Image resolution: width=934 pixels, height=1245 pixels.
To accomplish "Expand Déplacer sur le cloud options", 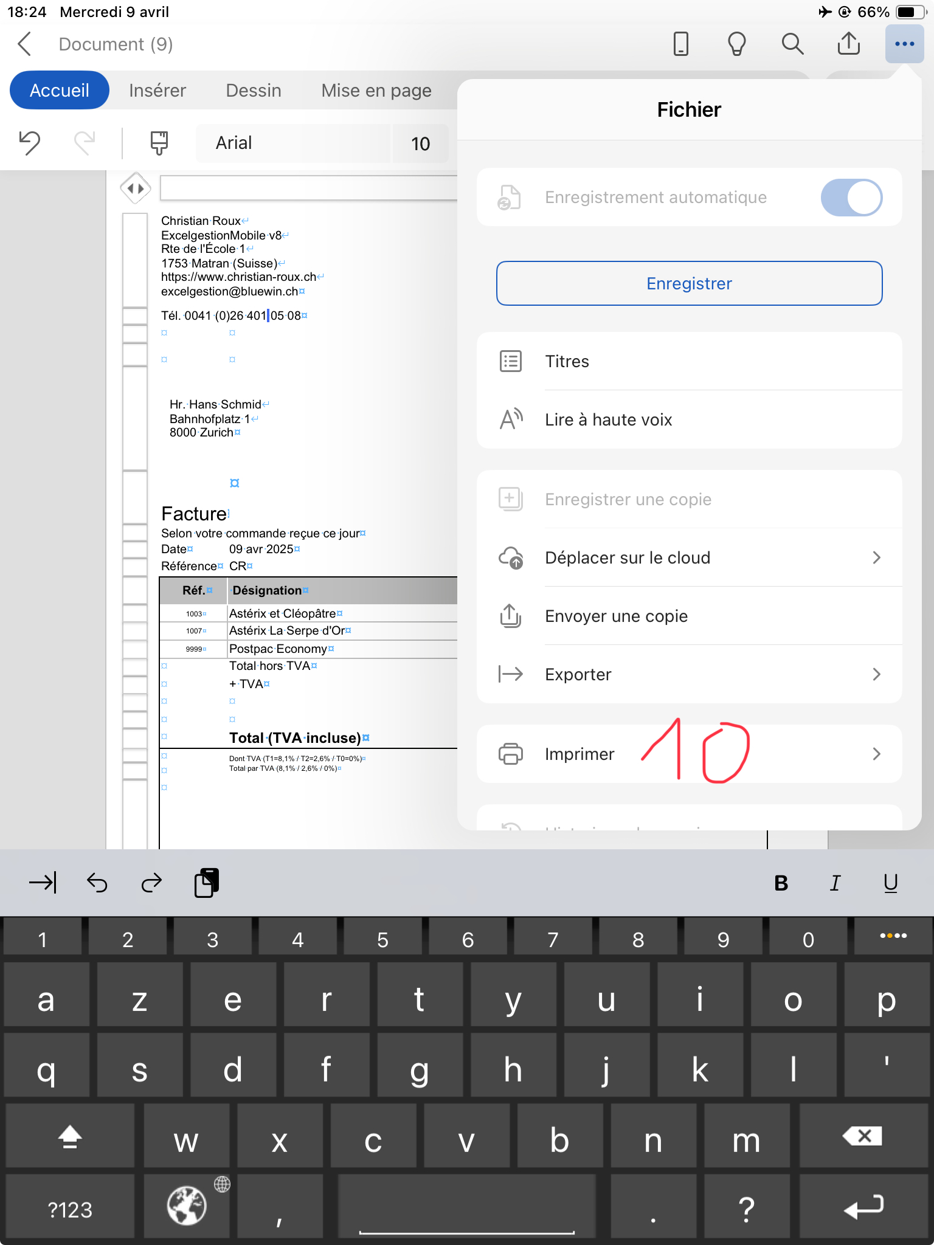I will pyautogui.click(x=689, y=557).
